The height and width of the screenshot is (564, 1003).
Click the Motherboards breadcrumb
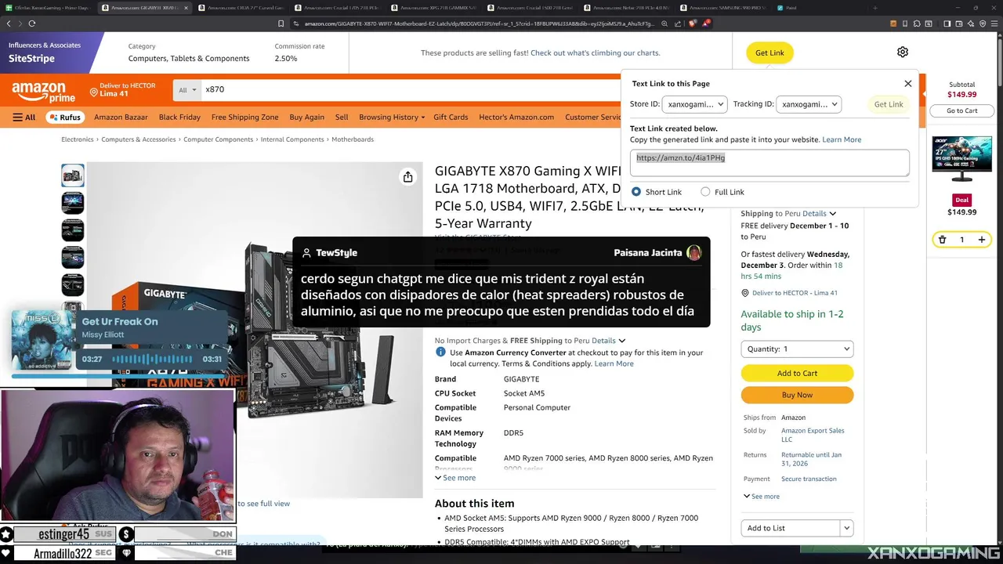[x=353, y=139]
